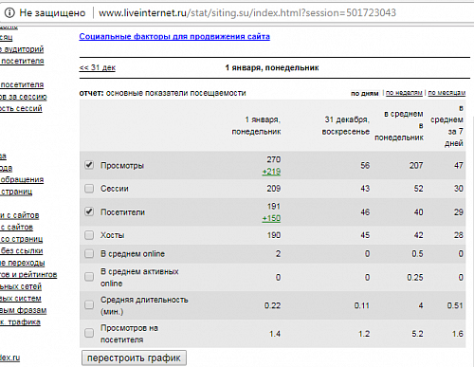Tick the В среднем online checkbox
Viewport: 474px width, 367px height.
pos(89,253)
